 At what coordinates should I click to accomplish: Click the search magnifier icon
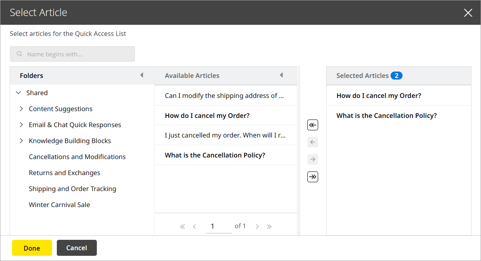point(19,54)
